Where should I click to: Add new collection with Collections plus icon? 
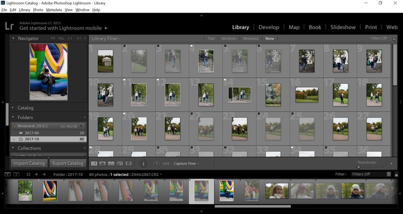(84, 148)
